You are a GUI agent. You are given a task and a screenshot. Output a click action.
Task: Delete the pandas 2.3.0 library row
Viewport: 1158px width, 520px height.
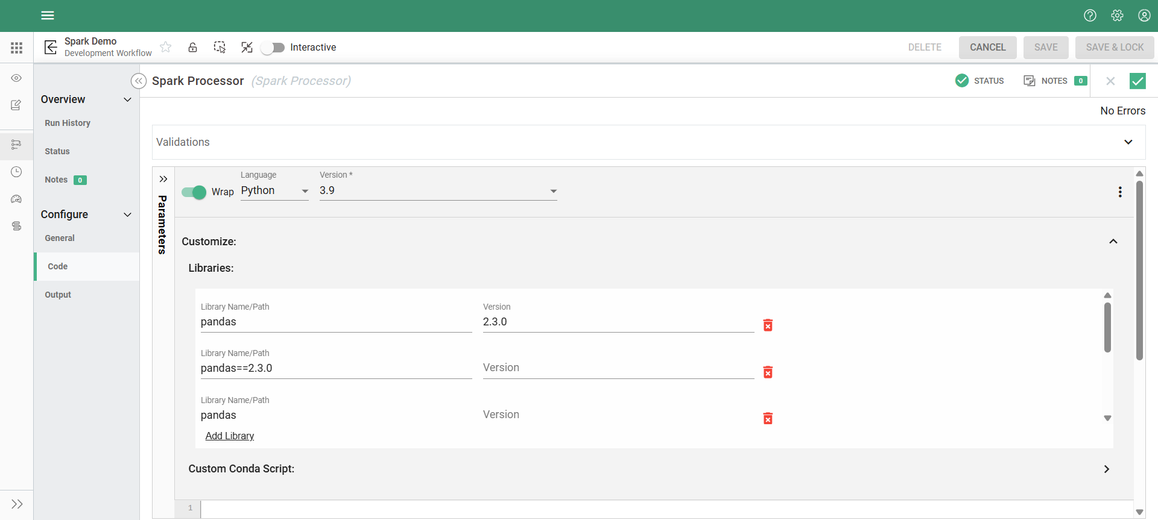[x=768, y=325]
